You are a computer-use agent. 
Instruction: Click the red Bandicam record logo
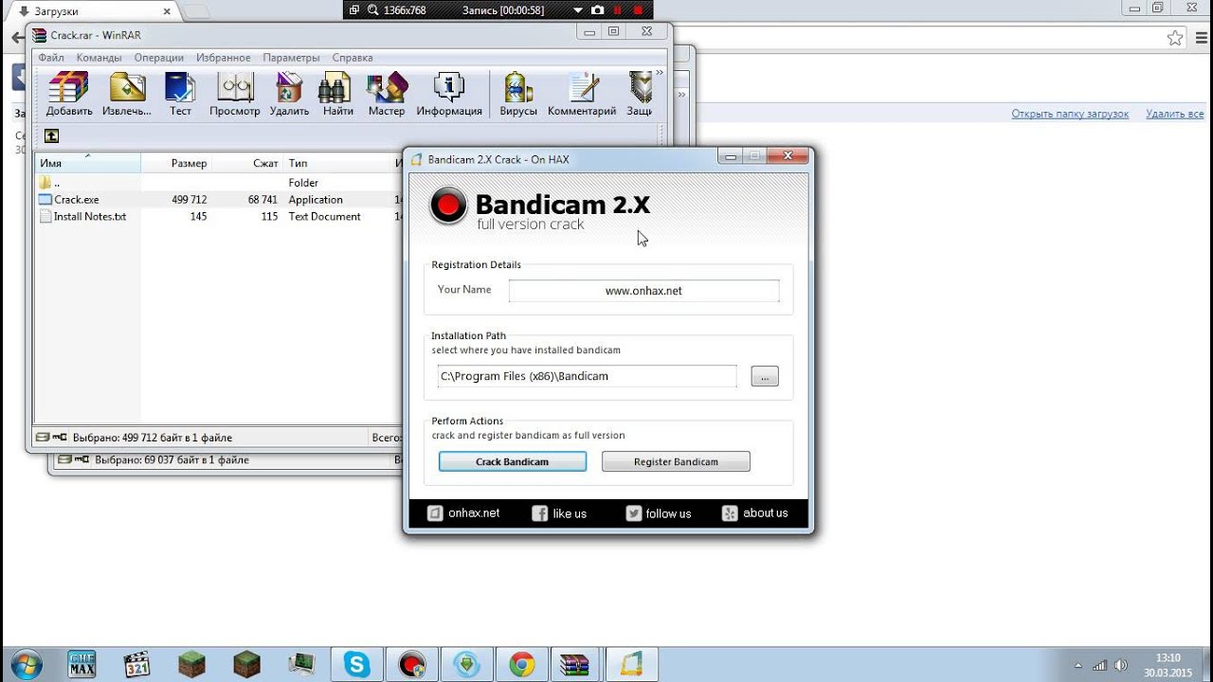coord(447,206)
